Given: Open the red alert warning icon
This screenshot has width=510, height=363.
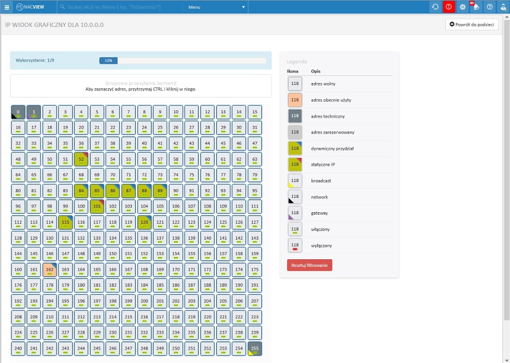Looking at the screenshot, I should pyautogui.click(x=449, y=7).
